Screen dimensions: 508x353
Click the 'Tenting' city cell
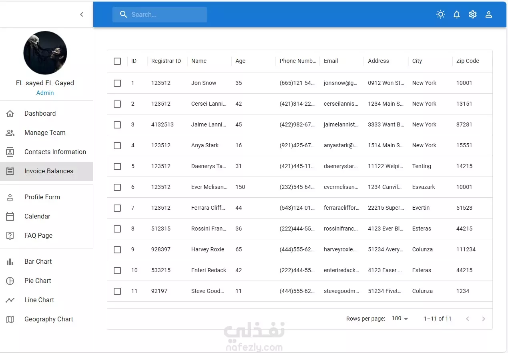422,166
